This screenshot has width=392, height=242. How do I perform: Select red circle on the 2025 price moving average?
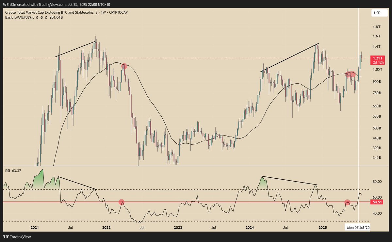(351, 74)
